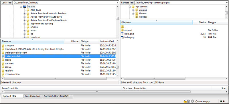Click the local file list horizontal scrollbar

tap(55, 78)
